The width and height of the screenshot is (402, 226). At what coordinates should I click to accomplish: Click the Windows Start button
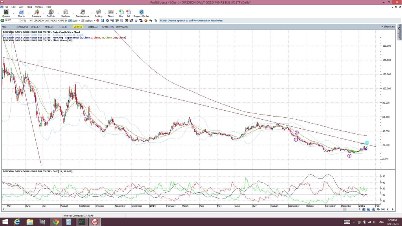coord(5,222)
